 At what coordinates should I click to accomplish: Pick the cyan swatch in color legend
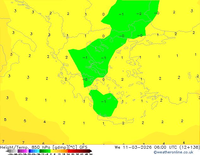pyautogui.click(x=38, y=151)
